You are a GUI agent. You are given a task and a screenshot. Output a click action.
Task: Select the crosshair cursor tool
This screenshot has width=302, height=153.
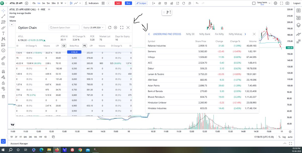3,11
